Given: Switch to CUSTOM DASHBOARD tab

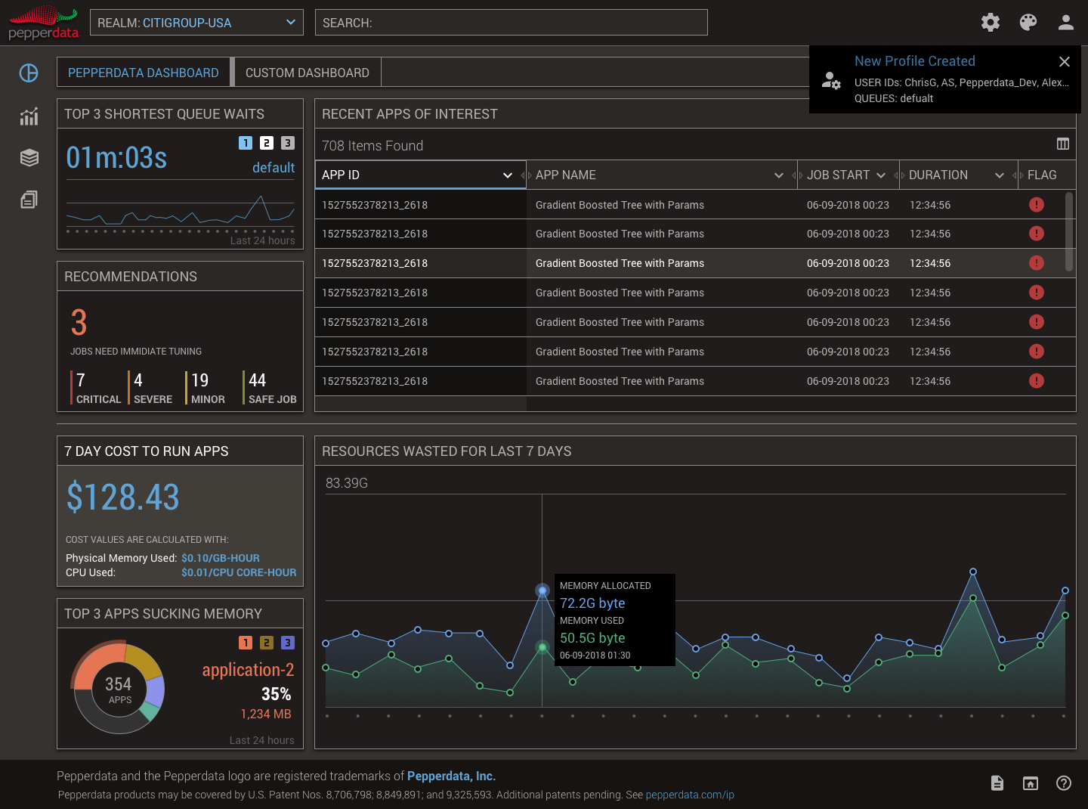Looking at the screenshot, I should pos(308,73).
